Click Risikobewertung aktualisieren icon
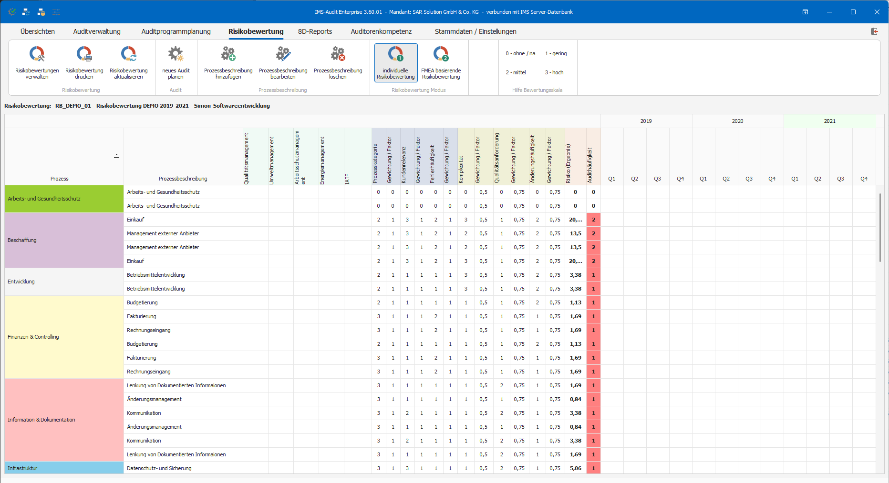Viewport: 889px width, 483px height. [128, 63]
